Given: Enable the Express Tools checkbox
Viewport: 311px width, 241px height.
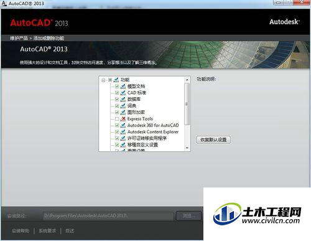Looking at the screenshot, I should 117,119.
